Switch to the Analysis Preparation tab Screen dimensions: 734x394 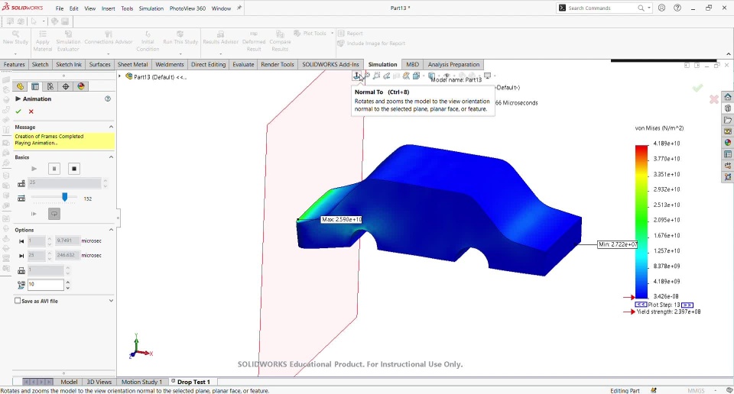tap(453, 64)
